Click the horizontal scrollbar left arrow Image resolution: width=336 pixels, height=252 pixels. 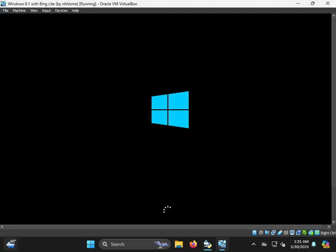tap(2, 226)
